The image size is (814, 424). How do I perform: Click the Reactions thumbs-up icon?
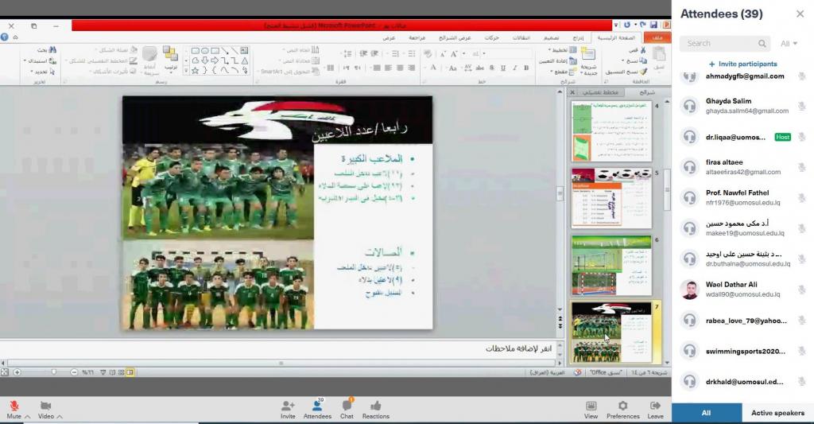[375, 406]
